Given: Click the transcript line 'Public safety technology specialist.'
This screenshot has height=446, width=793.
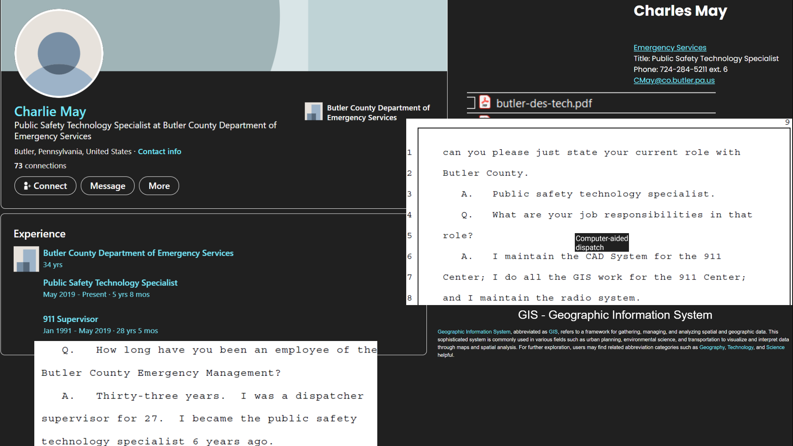Looking at the screenshot, I should point(603,194).
